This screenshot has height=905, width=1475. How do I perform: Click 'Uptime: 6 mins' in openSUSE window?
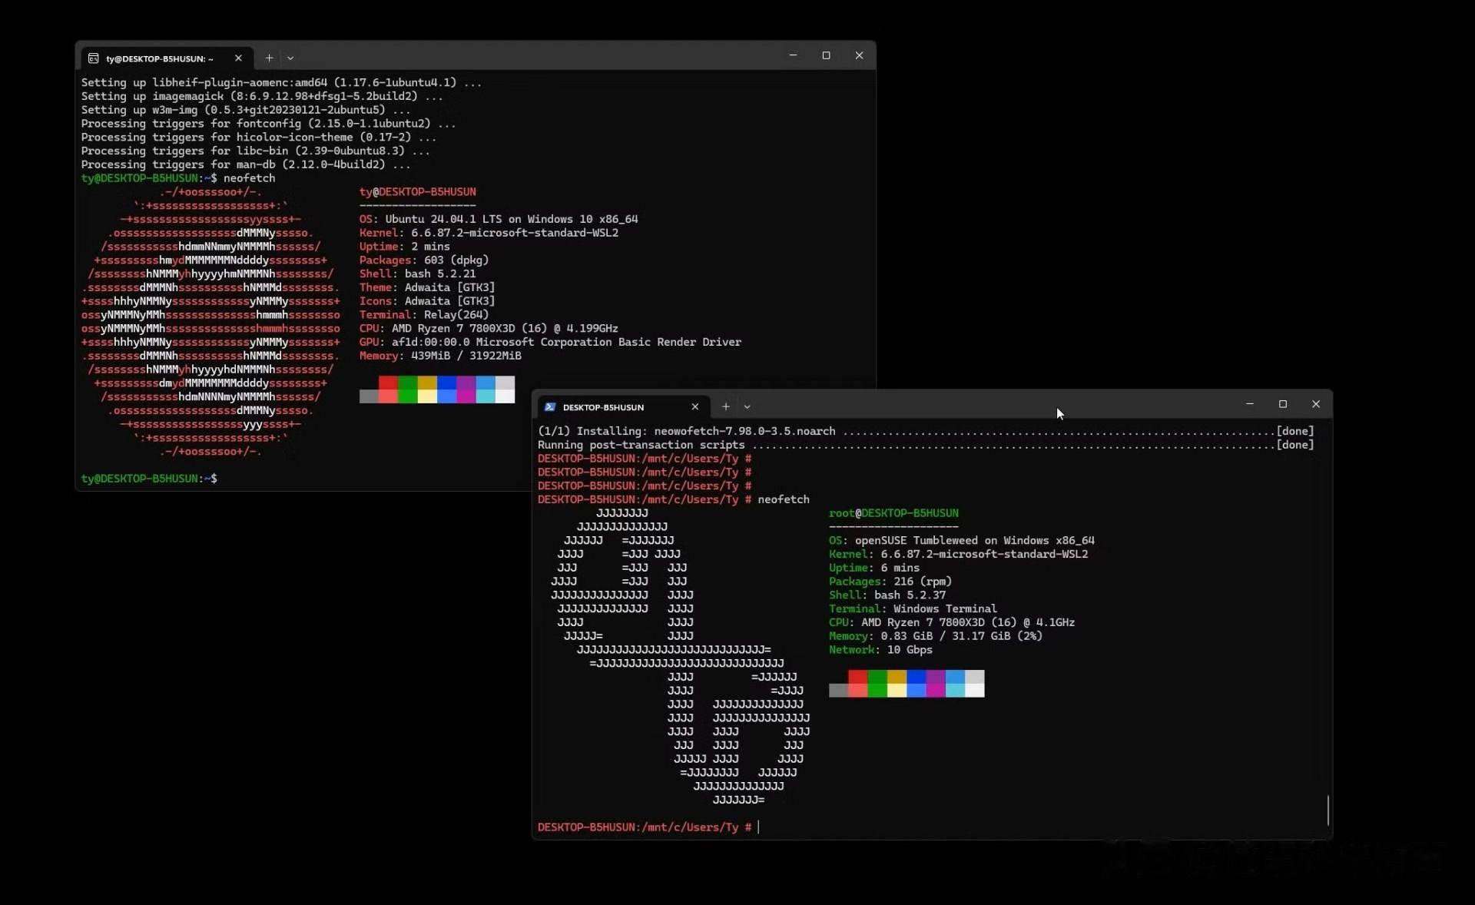point(874,568)
